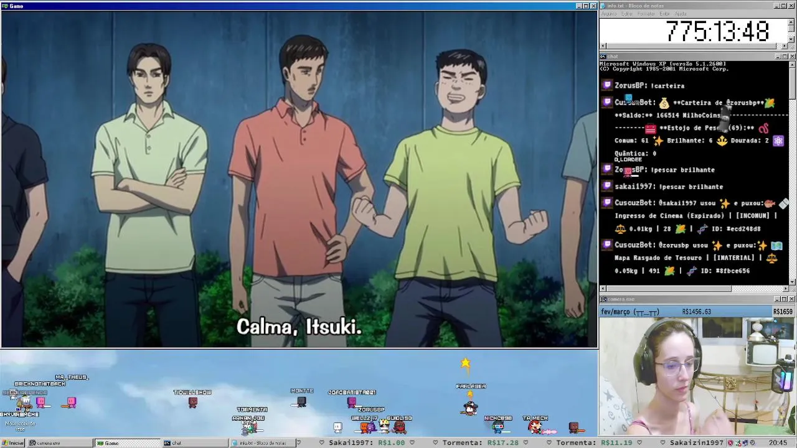Switch to the chat taskbar button
797x448 pixels.
pyautogui.click(x=194, y=443)
